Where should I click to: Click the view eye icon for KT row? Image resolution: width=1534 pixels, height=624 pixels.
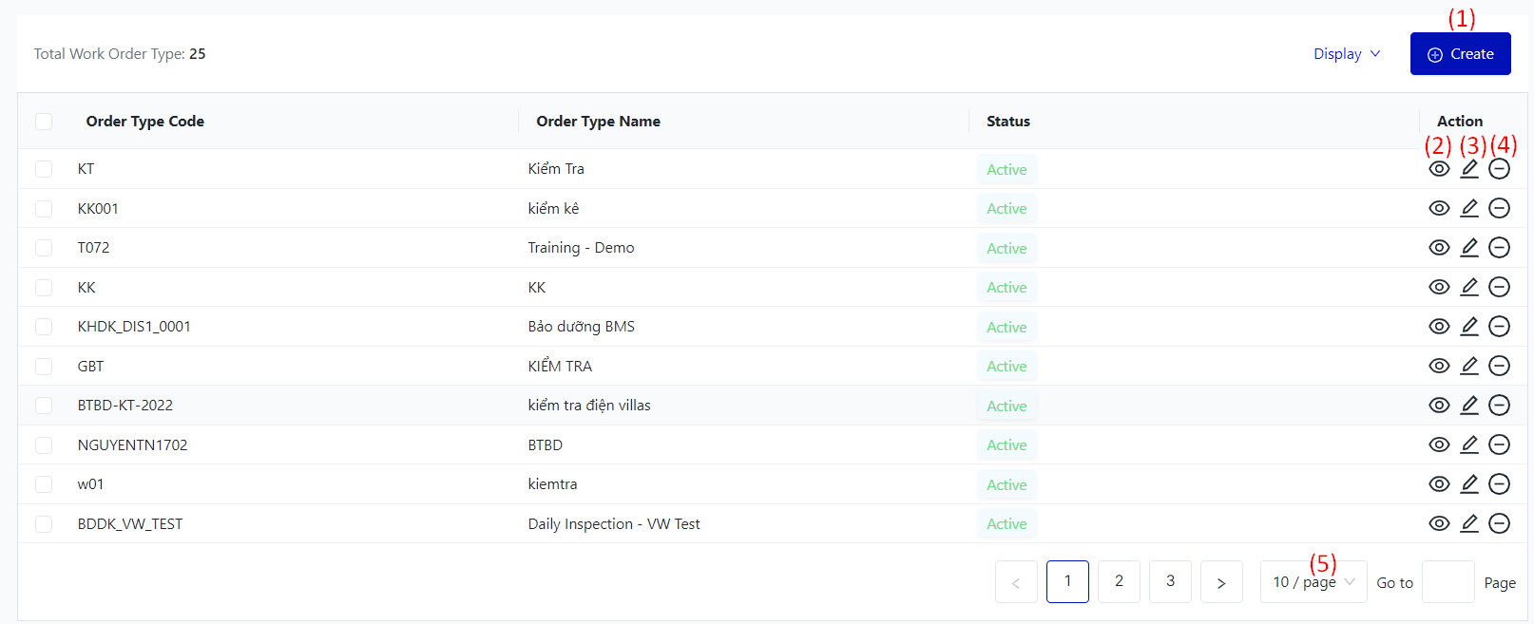pos(1439,169)
